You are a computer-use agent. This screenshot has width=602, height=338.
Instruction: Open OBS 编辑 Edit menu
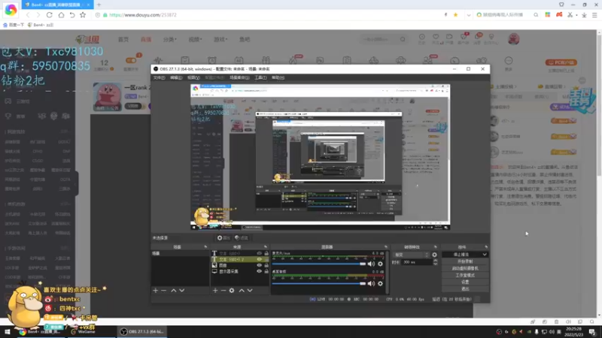tap(176, 77)
